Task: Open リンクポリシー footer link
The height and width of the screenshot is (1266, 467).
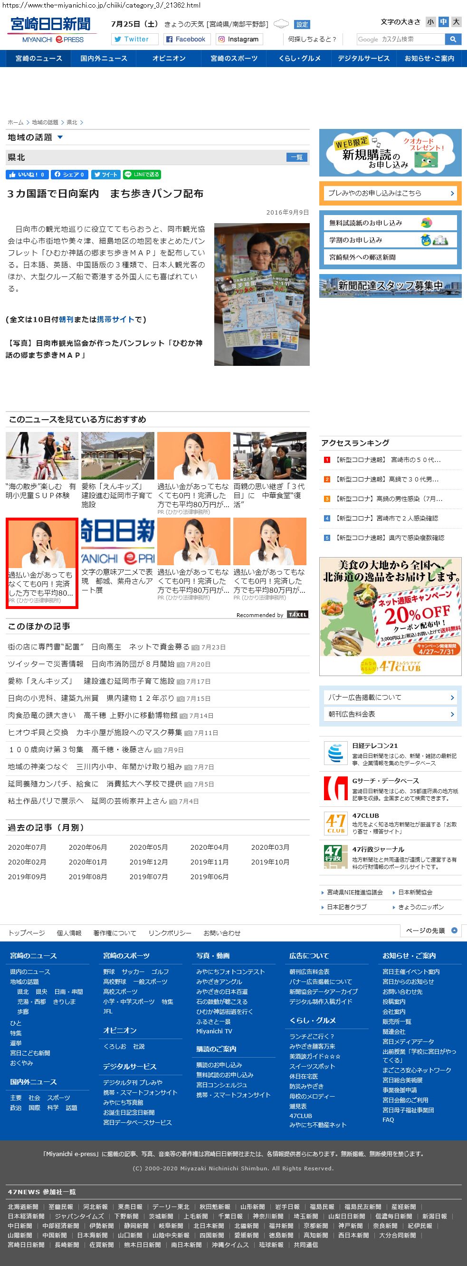Action: pos(170,933)
